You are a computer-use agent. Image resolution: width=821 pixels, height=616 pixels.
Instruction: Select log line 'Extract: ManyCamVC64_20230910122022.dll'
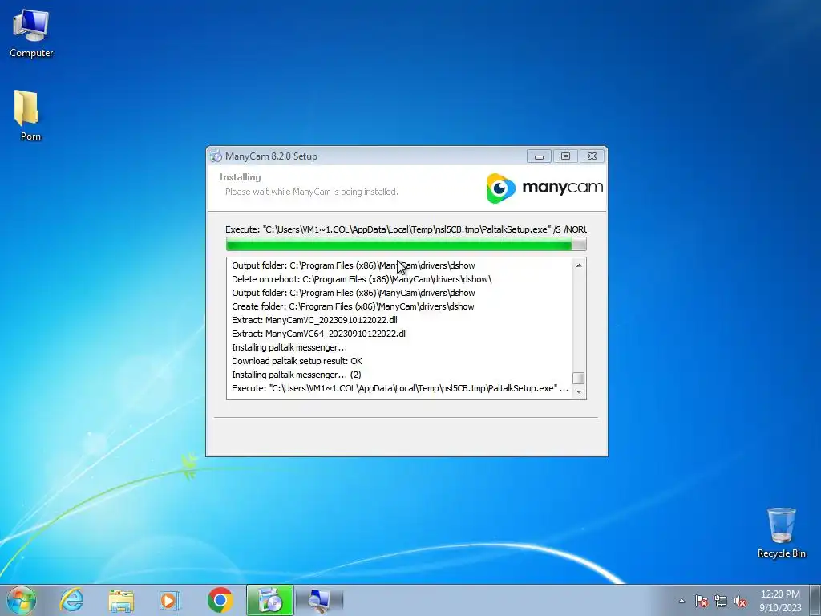[319, 334]
